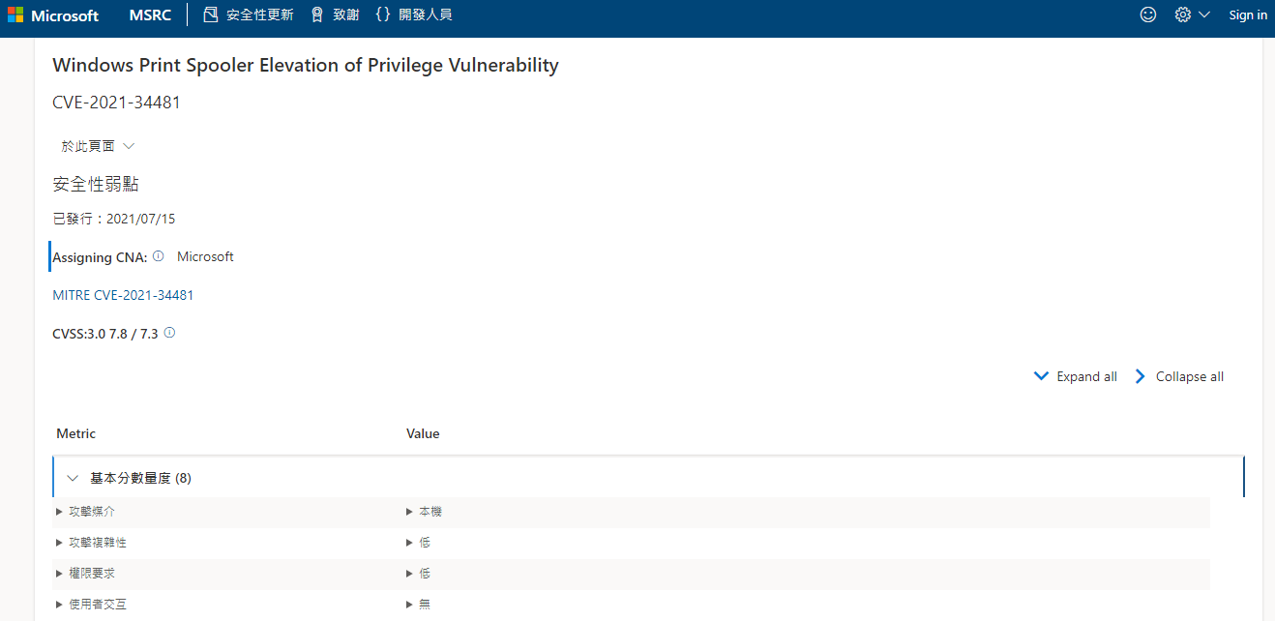Expand the 於此頁面 dropdown
This screenshot has width=1275, height=621.
[98, 146]
